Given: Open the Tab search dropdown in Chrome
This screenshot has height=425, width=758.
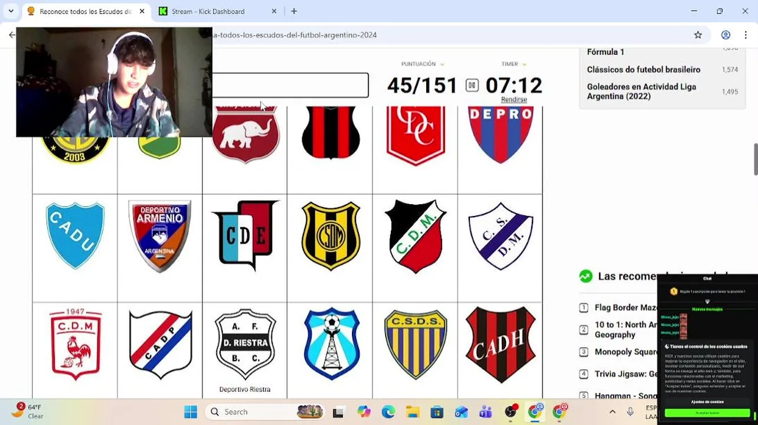Looking at the screenshot, I should (x=11, y=11).
